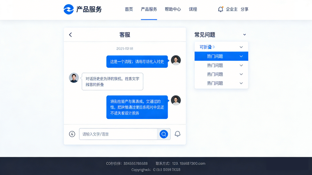This screenshot has width=312, height=175.
Task: Click the 分享 button in header
Action: (x=245, y=9)
